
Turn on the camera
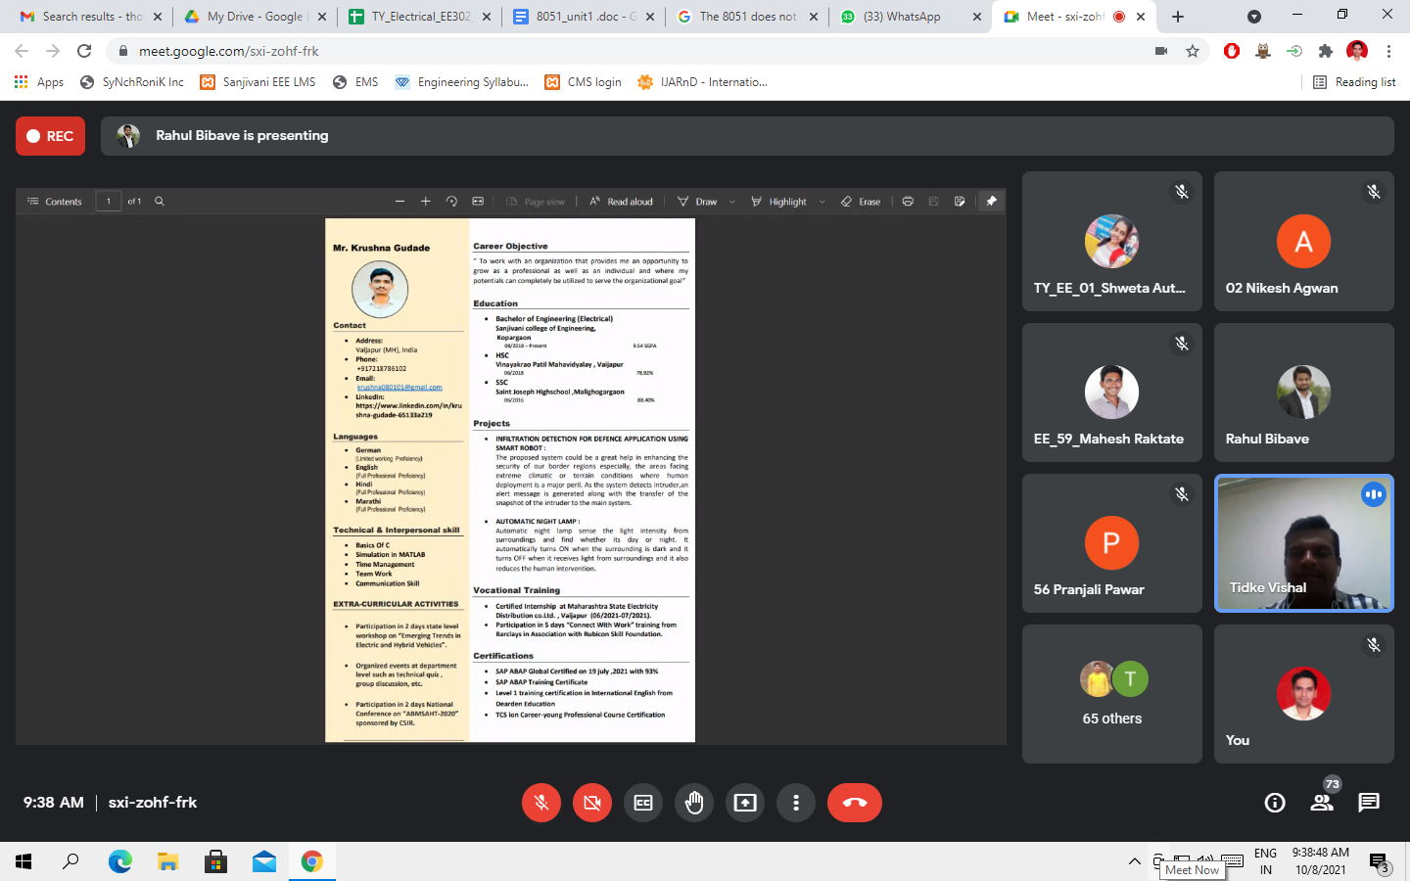click(591, 803)
